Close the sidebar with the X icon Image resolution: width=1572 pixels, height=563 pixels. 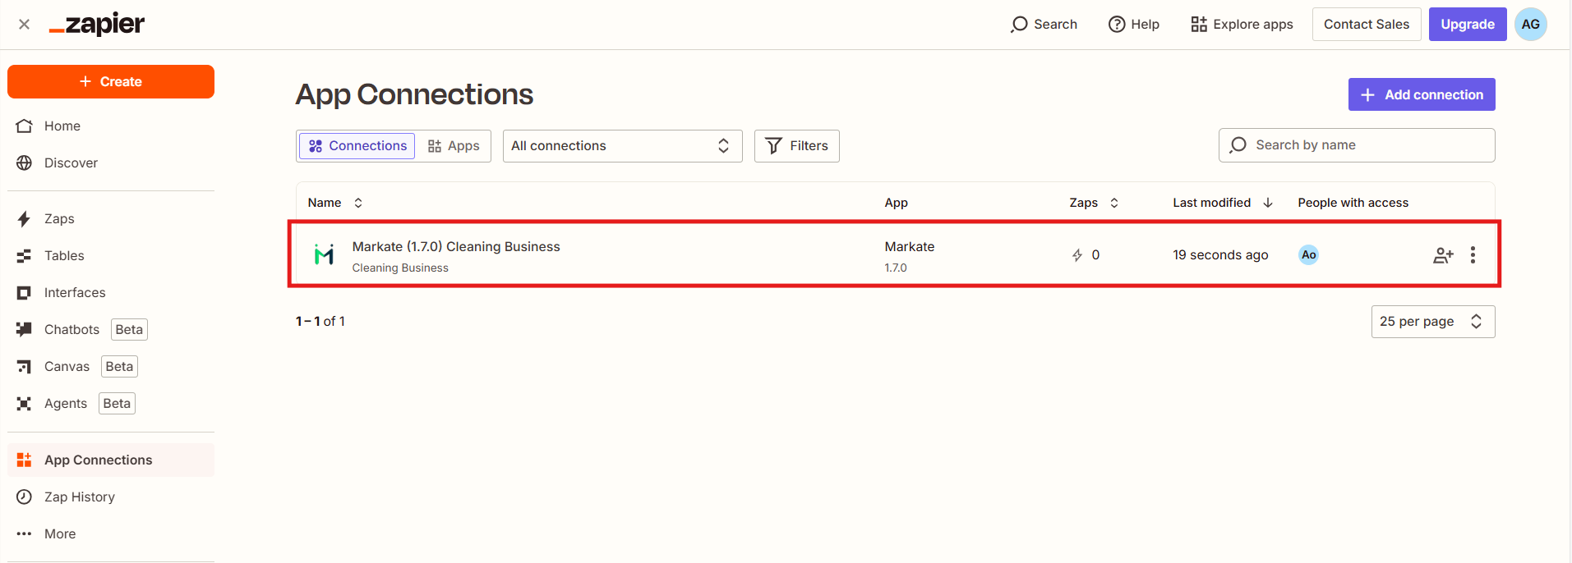(24, 25)
